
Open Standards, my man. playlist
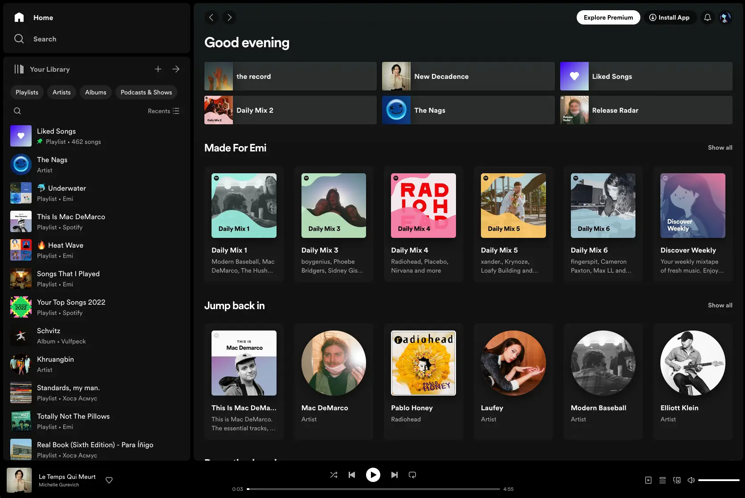click(x=97, y=392)
